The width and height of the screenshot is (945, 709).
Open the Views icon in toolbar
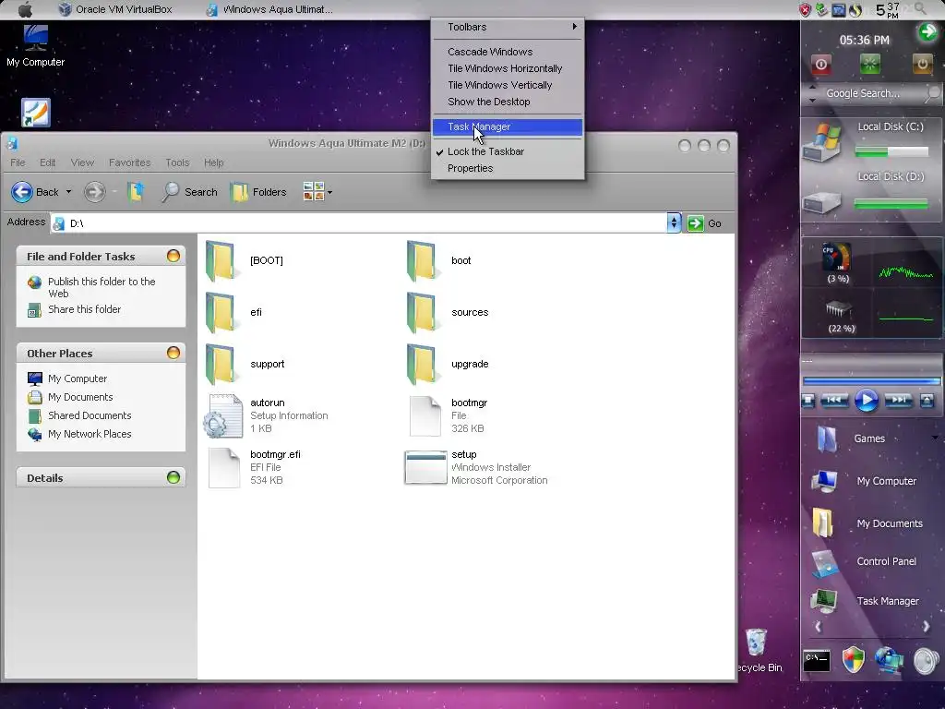314,191
